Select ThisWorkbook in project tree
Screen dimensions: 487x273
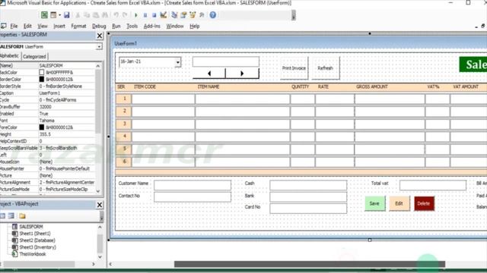32,254
